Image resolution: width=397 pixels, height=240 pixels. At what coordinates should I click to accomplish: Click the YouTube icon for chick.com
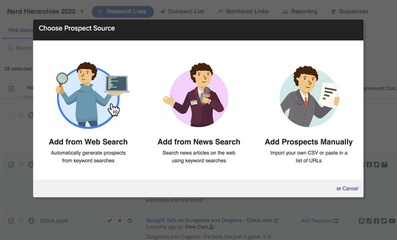tap(392, 221)
